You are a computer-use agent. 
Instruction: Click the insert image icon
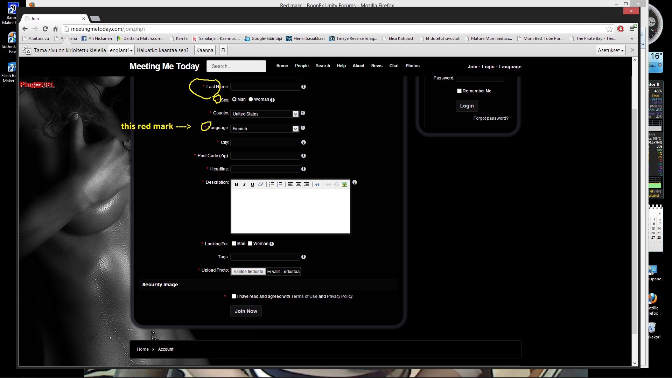(344, 184)
